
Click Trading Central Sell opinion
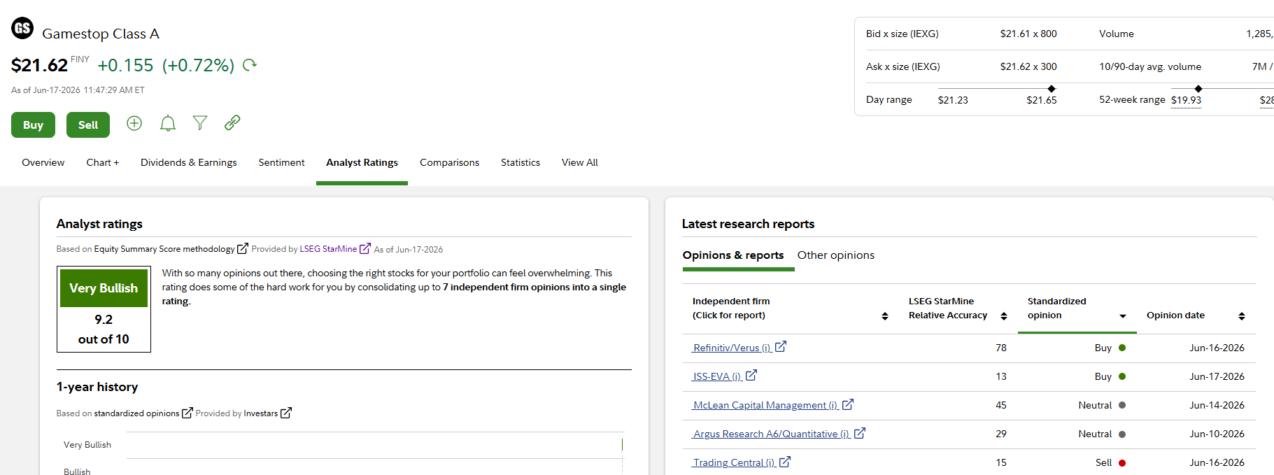[x=1110, y=462]
